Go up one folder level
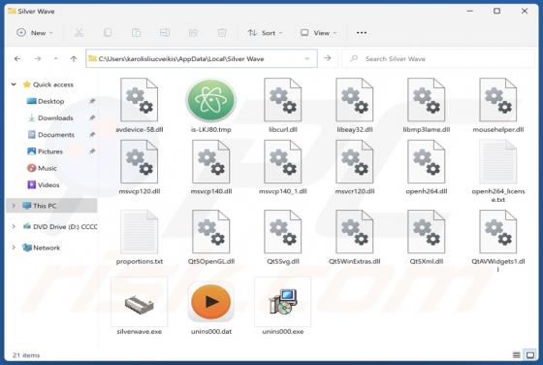 (x=74, y=58)
